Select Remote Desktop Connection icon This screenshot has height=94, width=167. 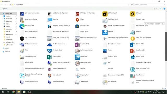coord(50,63)
